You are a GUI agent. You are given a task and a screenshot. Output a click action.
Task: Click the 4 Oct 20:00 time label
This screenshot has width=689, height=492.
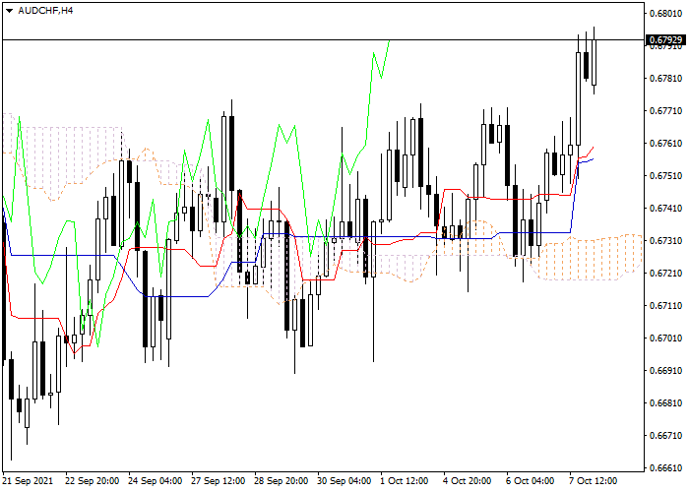[468, 481]
